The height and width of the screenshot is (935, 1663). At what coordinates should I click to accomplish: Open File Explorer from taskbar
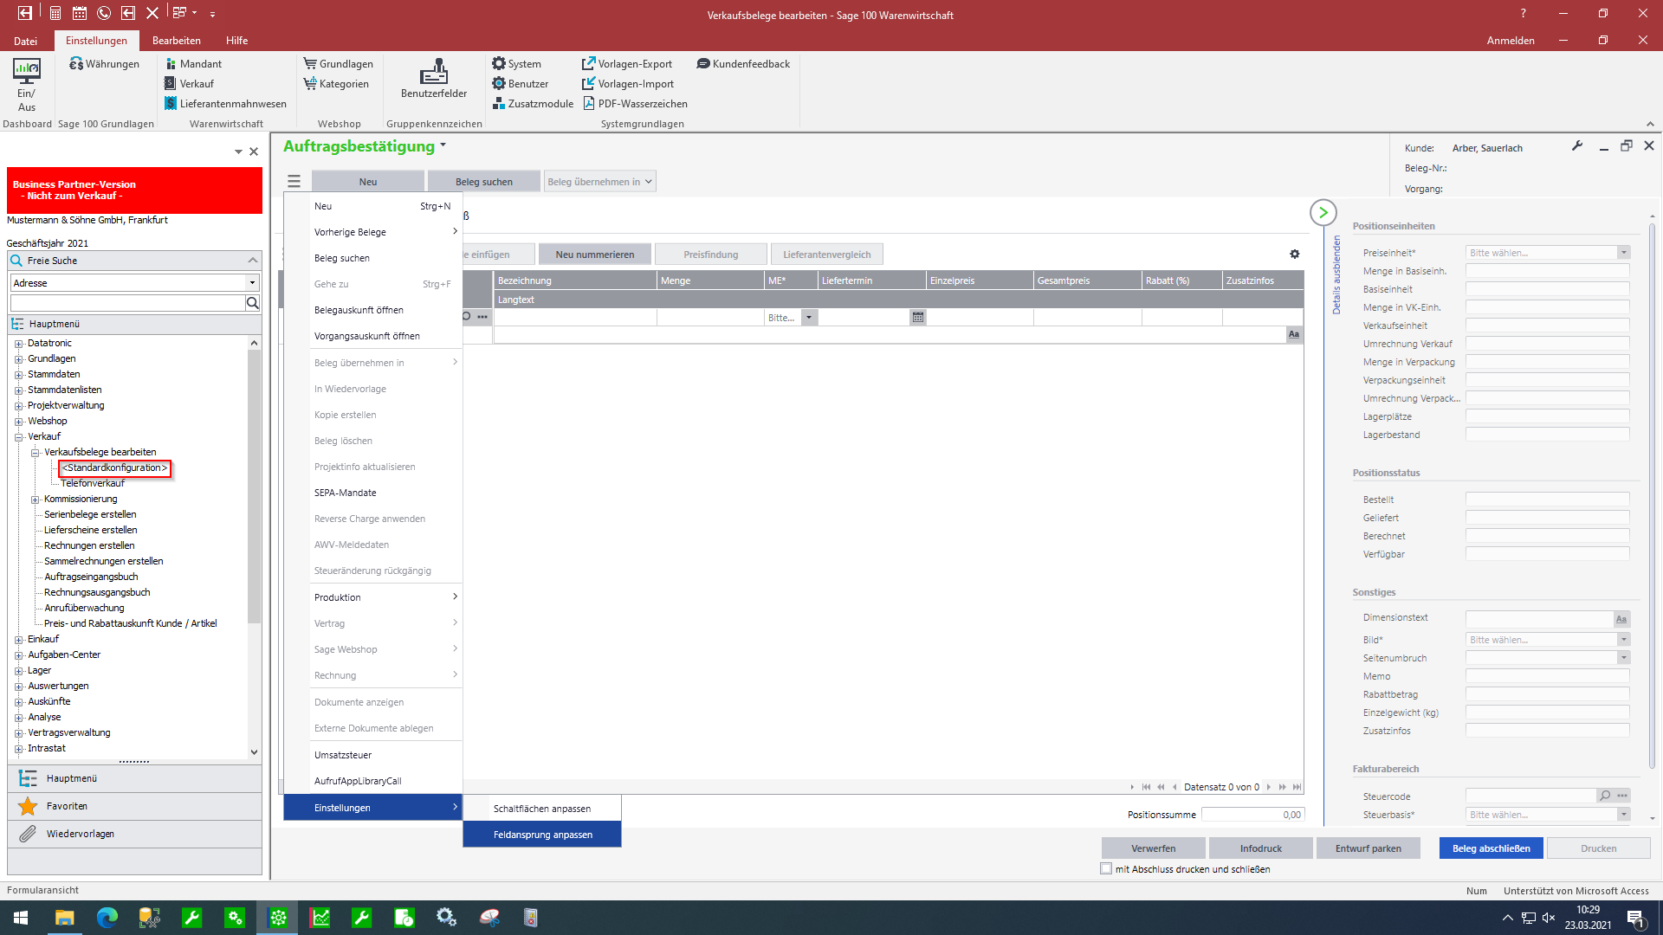coord(65,918)
